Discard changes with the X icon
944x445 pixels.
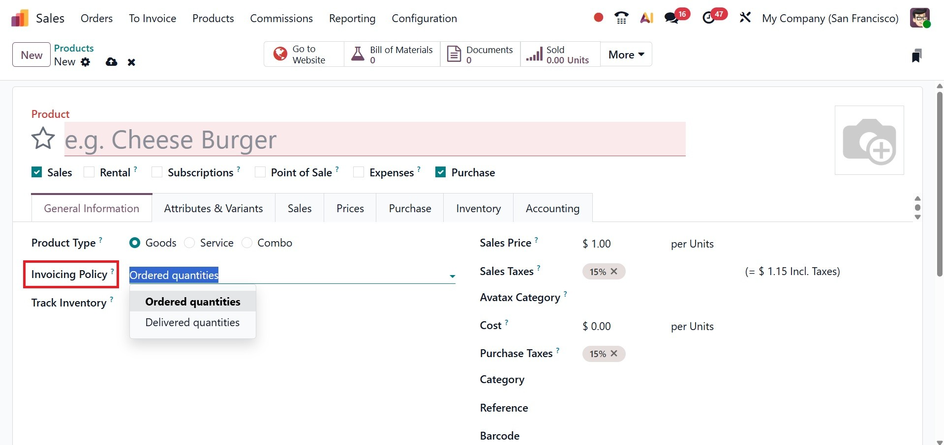(x=131, y=62)
